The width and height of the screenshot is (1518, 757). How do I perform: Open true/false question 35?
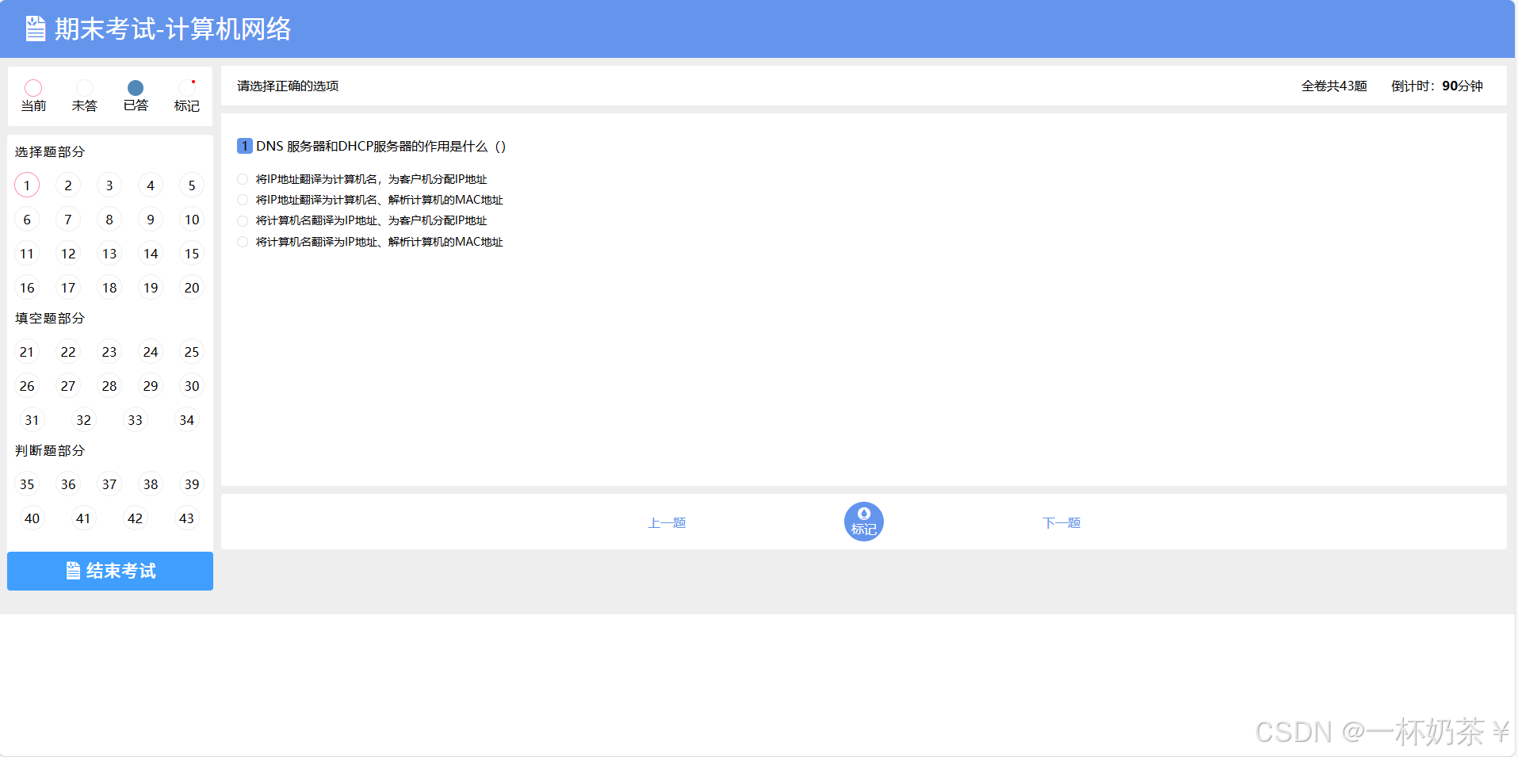[27, 484]
